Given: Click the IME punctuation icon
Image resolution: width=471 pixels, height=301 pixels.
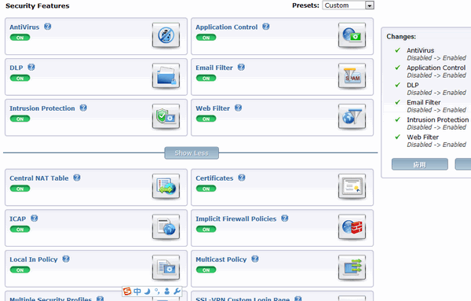Looking at the screenshot, I should pyautogui.click(x=157, y=291).
